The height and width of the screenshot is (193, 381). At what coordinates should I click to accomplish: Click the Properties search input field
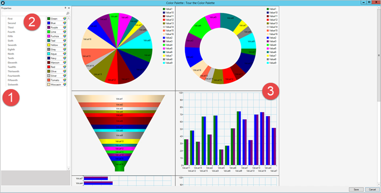click(x=34, y=13)
